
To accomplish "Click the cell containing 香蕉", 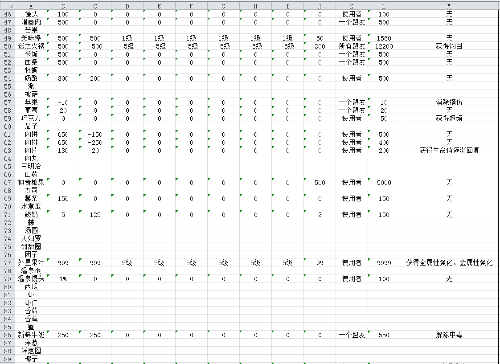I will pyautogui.click(x=31, y=319).
